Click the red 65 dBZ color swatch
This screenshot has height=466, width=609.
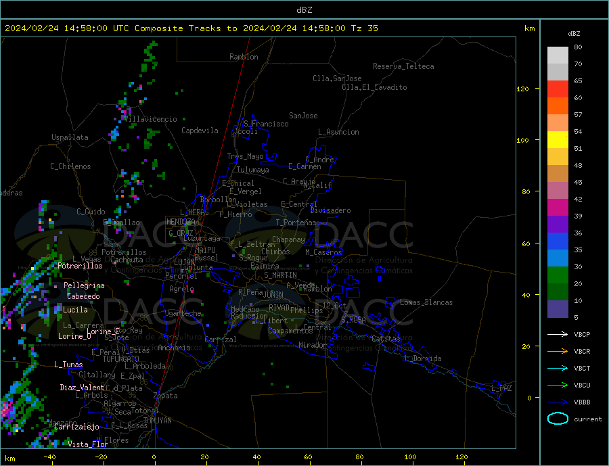[x=558, y=89]
